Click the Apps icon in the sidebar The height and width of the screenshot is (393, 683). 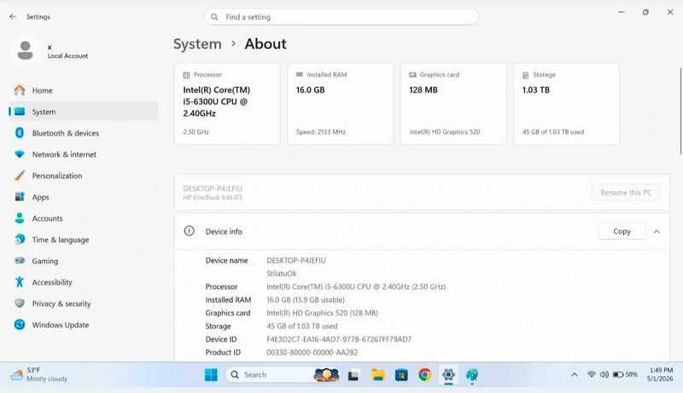tap(20, 196)
